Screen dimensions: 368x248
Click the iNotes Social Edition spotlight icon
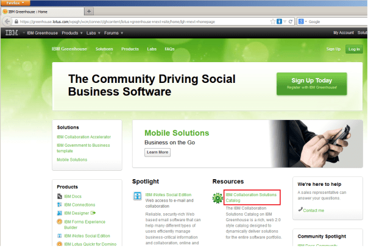point(138,197)
